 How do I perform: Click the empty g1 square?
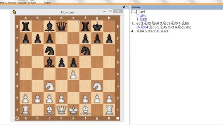point(97,110)
